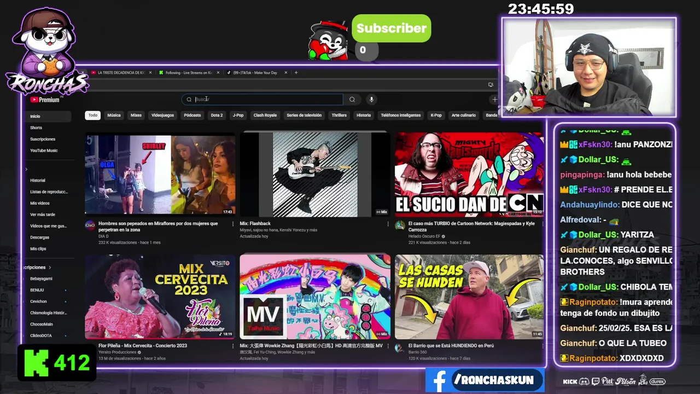Click the search magnifier button
The image size is (700, 394).
[x=352, y=99]
